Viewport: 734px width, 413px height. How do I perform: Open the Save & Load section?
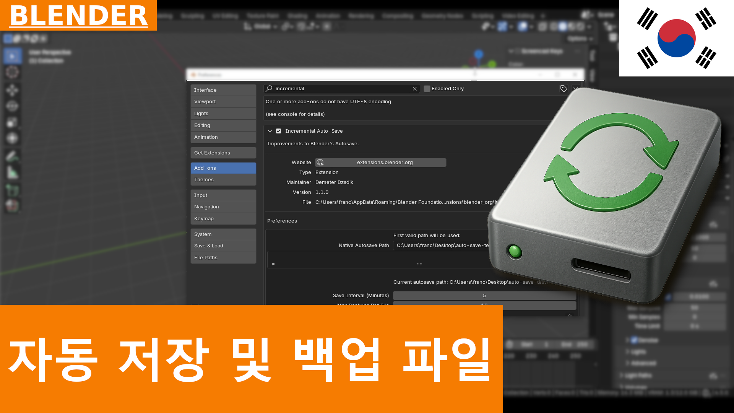pyautogui.click(x=223, y=246)
